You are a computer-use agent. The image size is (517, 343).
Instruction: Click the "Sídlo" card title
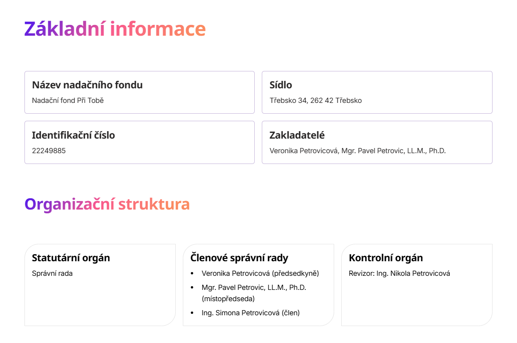click(x=281, y=85)
